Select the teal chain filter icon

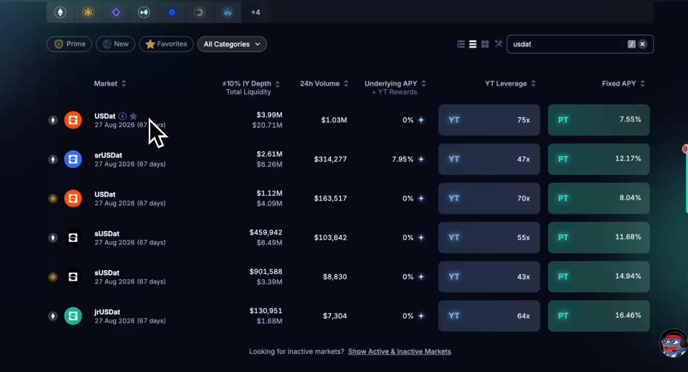click(x=144, y=11)
